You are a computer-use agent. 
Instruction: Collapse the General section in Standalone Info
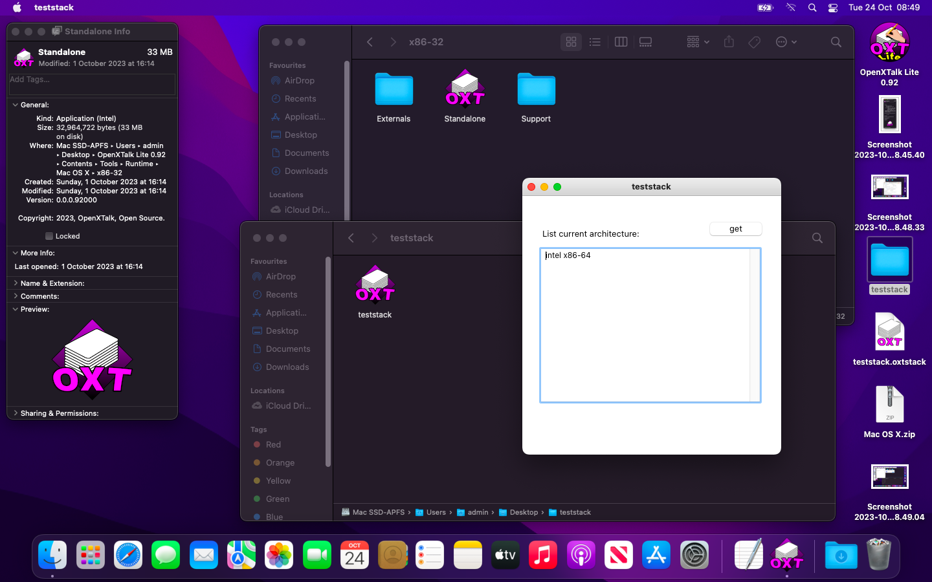coord(16,105)
